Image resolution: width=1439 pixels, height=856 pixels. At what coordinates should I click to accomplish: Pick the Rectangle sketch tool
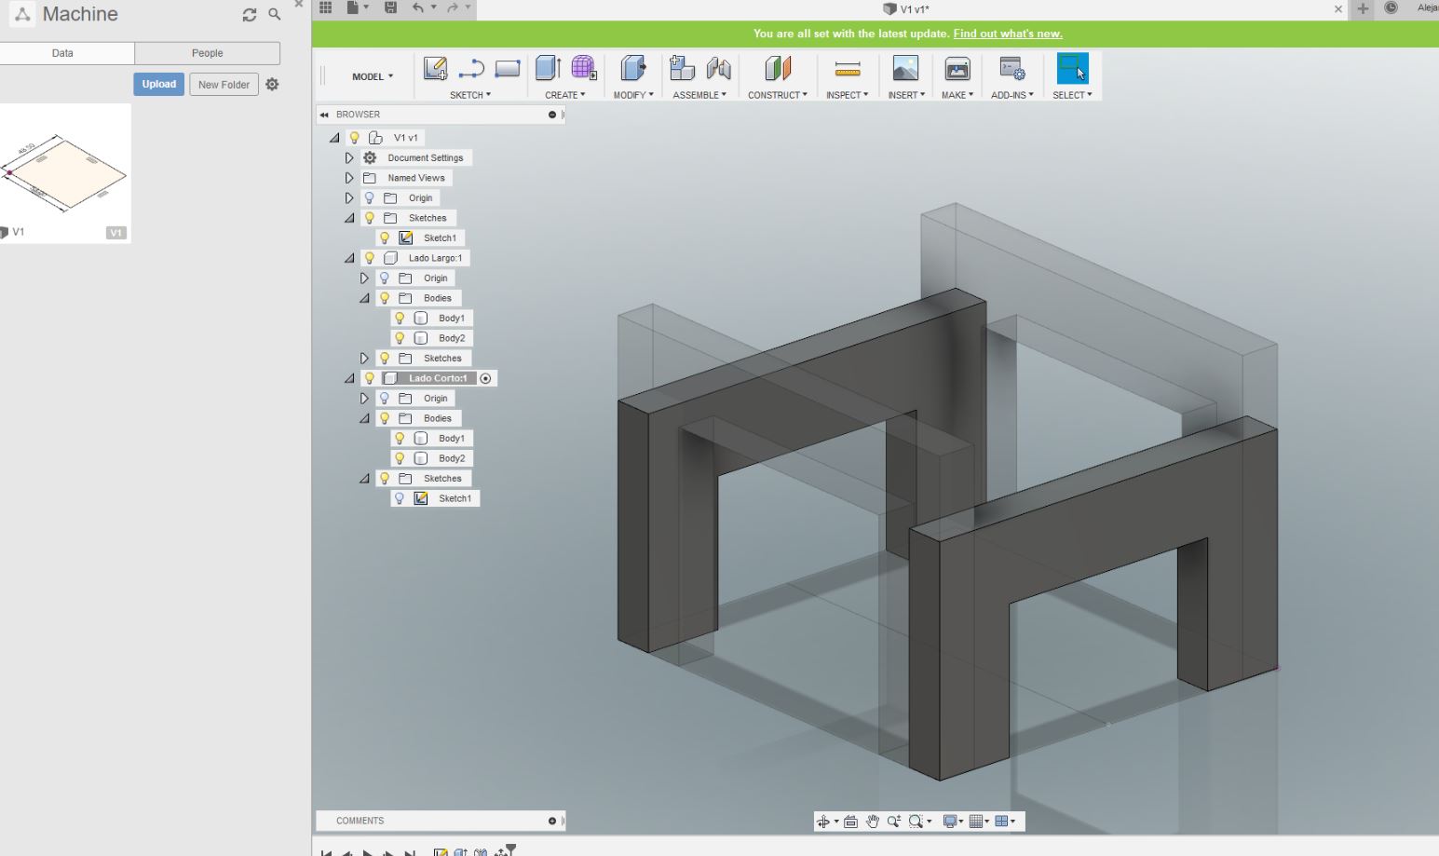tap(508, 68)
